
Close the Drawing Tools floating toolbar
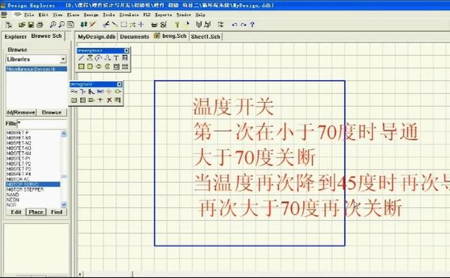click(127, 51)
